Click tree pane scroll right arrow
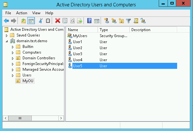 point(61,118)
